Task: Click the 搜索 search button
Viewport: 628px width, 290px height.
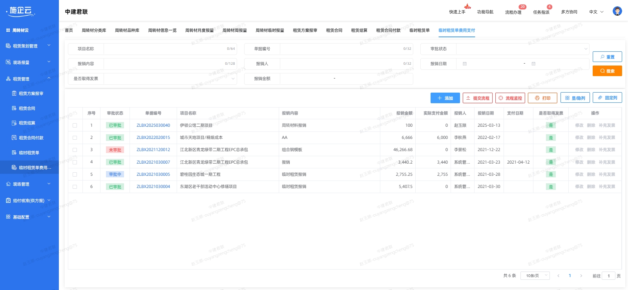Action: [x=607, y=71]
